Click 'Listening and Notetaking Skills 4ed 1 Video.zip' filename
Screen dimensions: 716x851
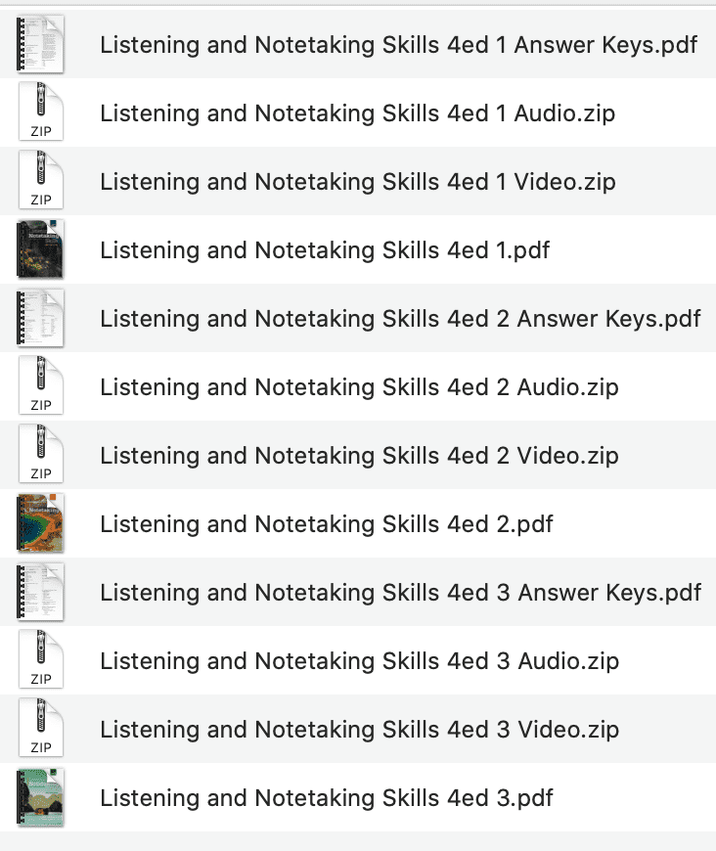tap(357, 181)
